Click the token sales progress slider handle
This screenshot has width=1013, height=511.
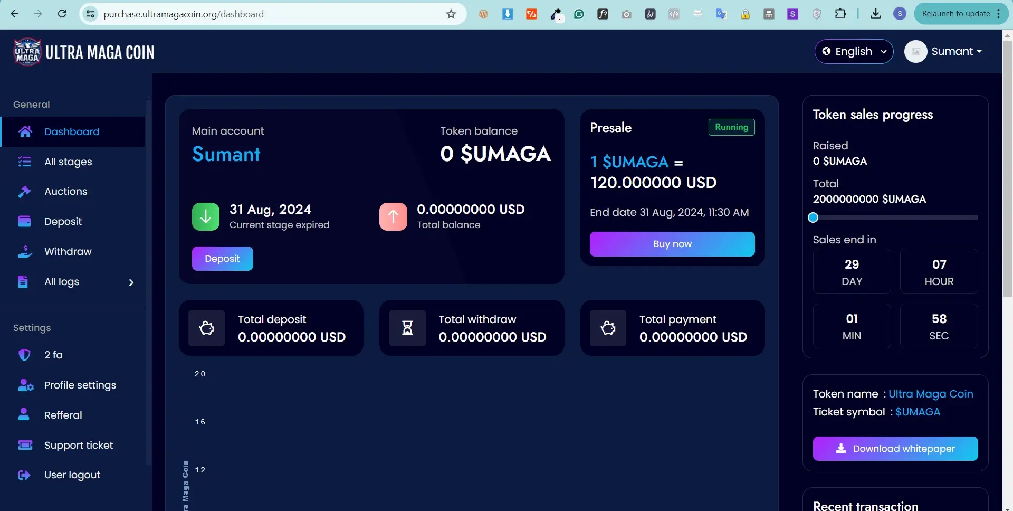tap(813, 217)
